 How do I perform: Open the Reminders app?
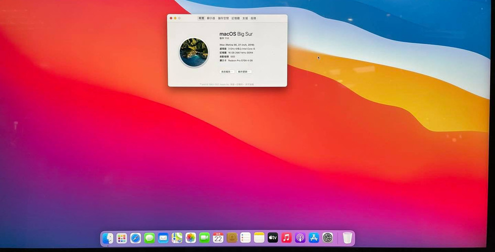(x=245, y=237)
